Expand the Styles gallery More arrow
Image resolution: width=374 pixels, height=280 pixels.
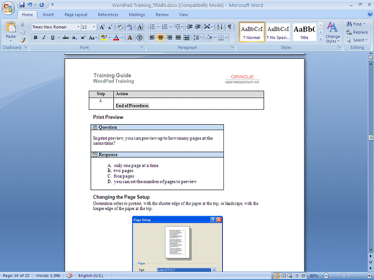click(x=321, y=39)
